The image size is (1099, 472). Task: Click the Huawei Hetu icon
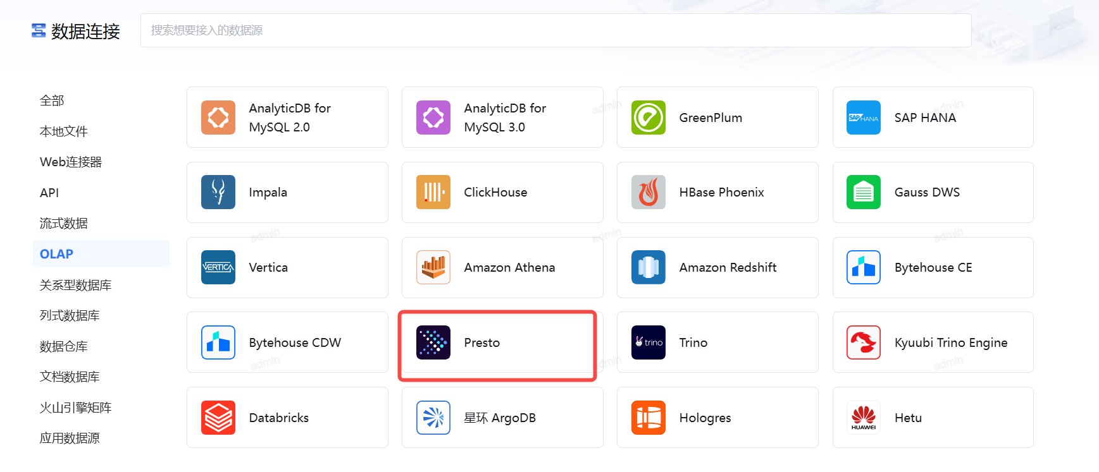863,418
